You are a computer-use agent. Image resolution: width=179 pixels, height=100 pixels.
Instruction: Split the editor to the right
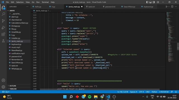(172, 7)
